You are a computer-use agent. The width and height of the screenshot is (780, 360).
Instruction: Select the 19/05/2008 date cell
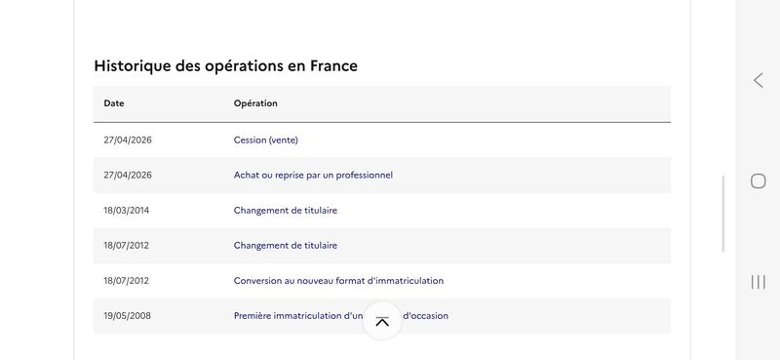pos(127,316)
